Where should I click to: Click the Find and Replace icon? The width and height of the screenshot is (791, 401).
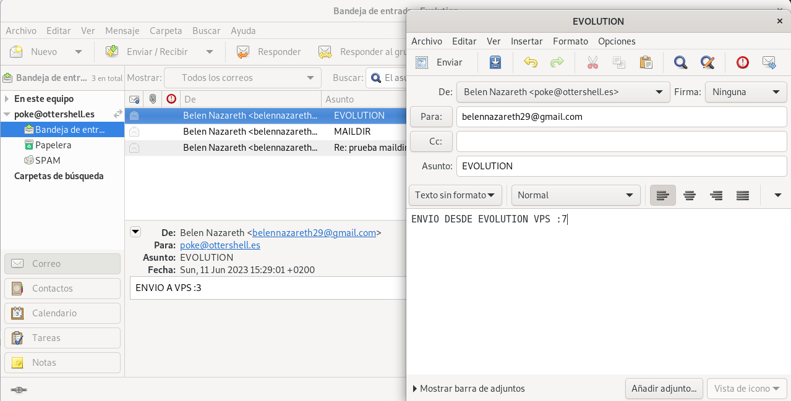coord(708,62)
